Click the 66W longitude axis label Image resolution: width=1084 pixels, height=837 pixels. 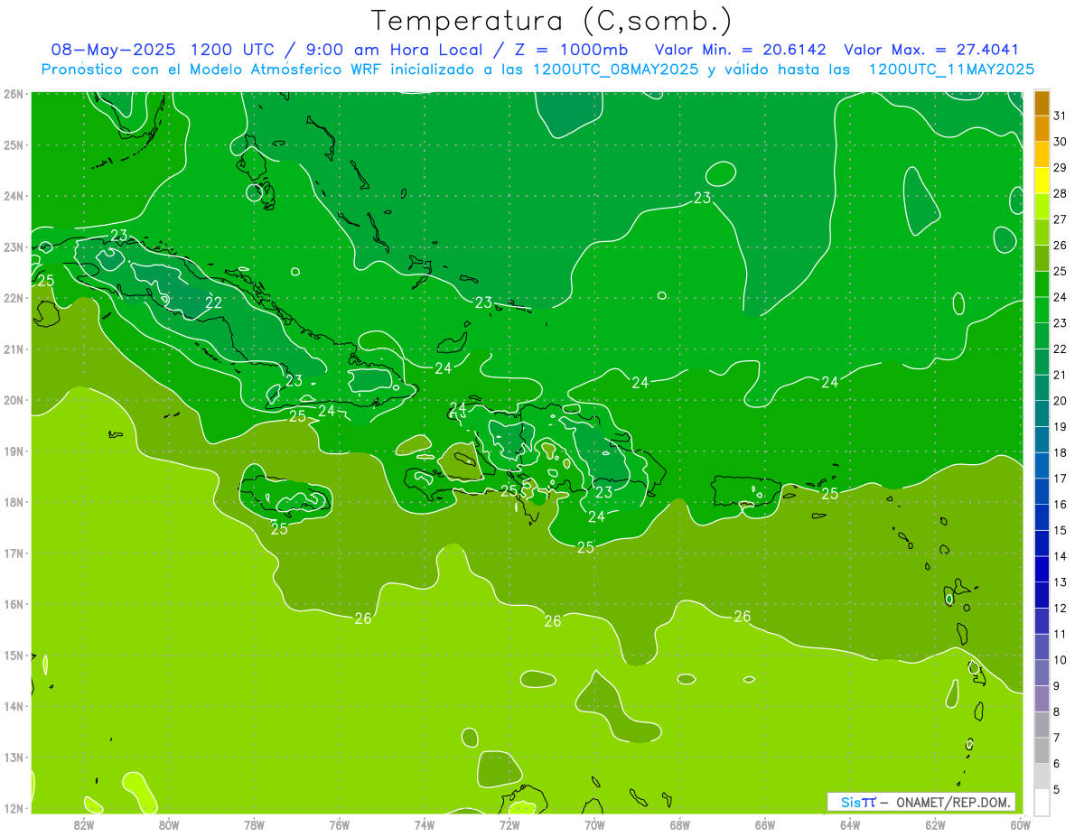tap(765, 824)
